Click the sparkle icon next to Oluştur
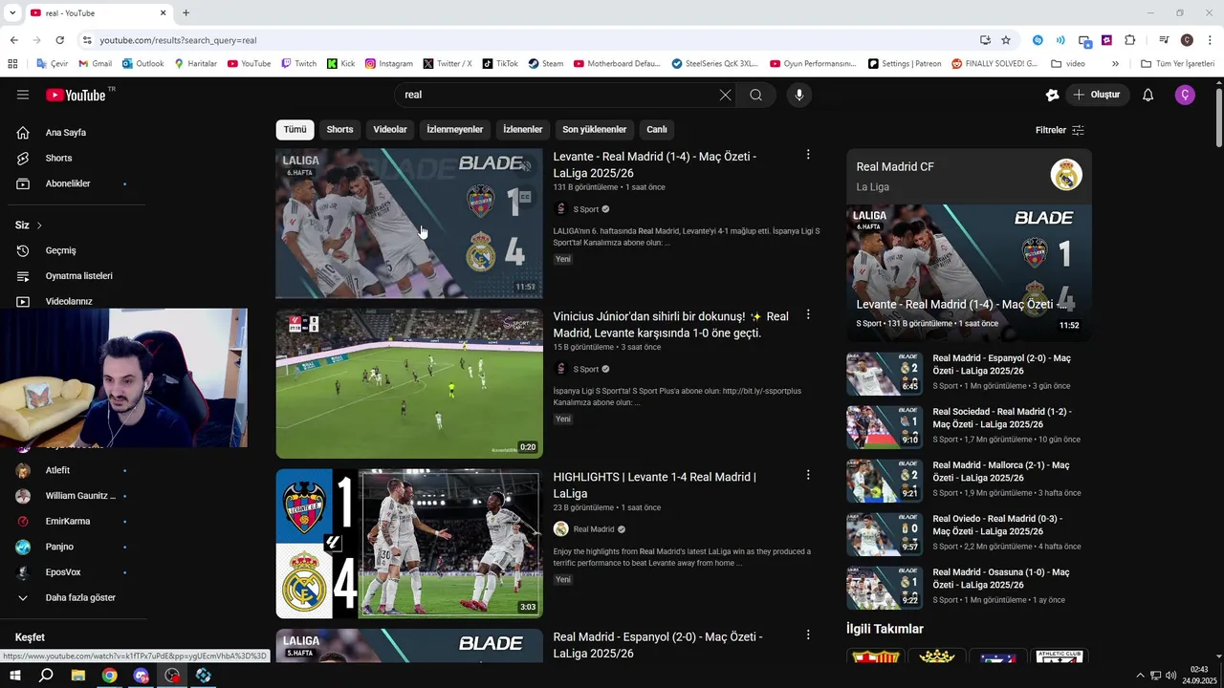 click(1052, 95)
